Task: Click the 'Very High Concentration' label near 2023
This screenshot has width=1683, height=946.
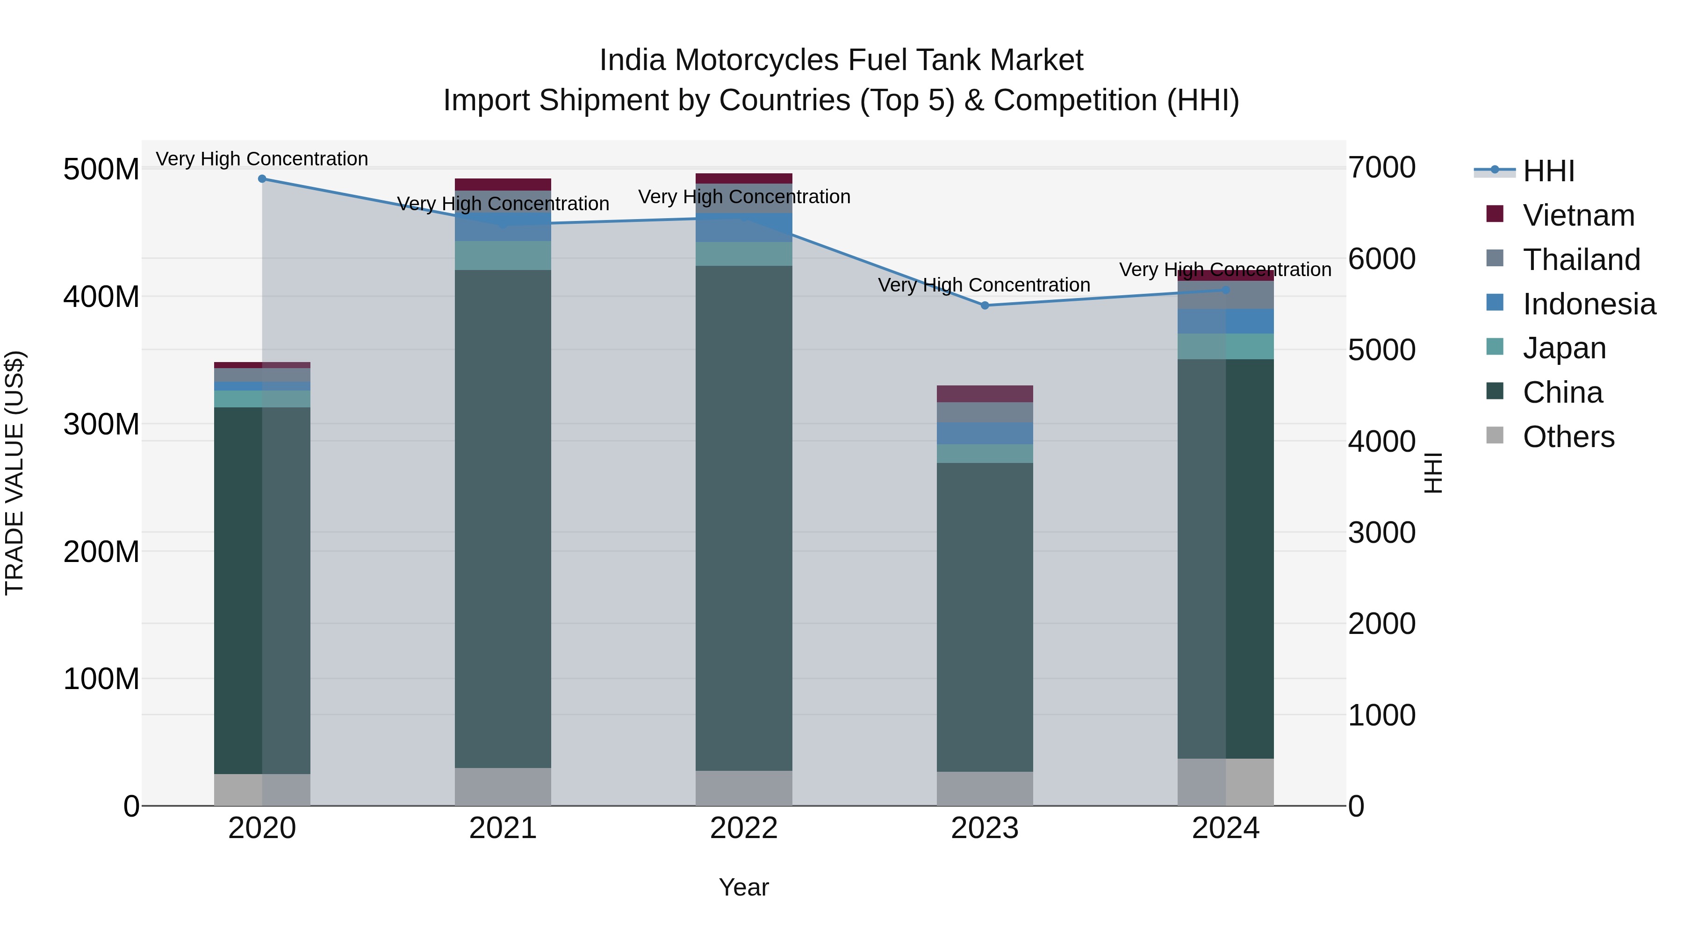Action: (985, 285)
